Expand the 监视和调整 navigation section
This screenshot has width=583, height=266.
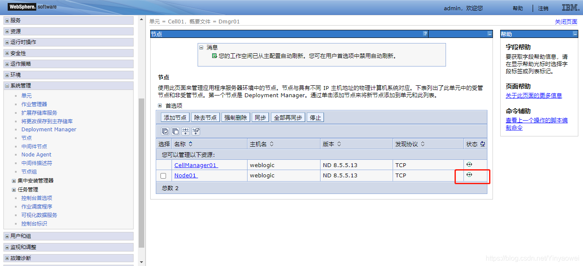[7, 247]
